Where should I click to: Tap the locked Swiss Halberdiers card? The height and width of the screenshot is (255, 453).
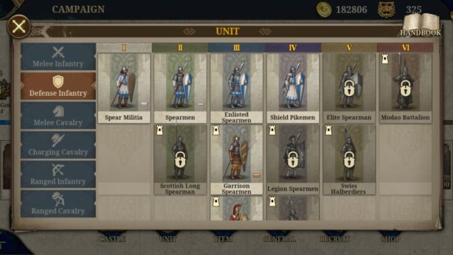[349, 160]
